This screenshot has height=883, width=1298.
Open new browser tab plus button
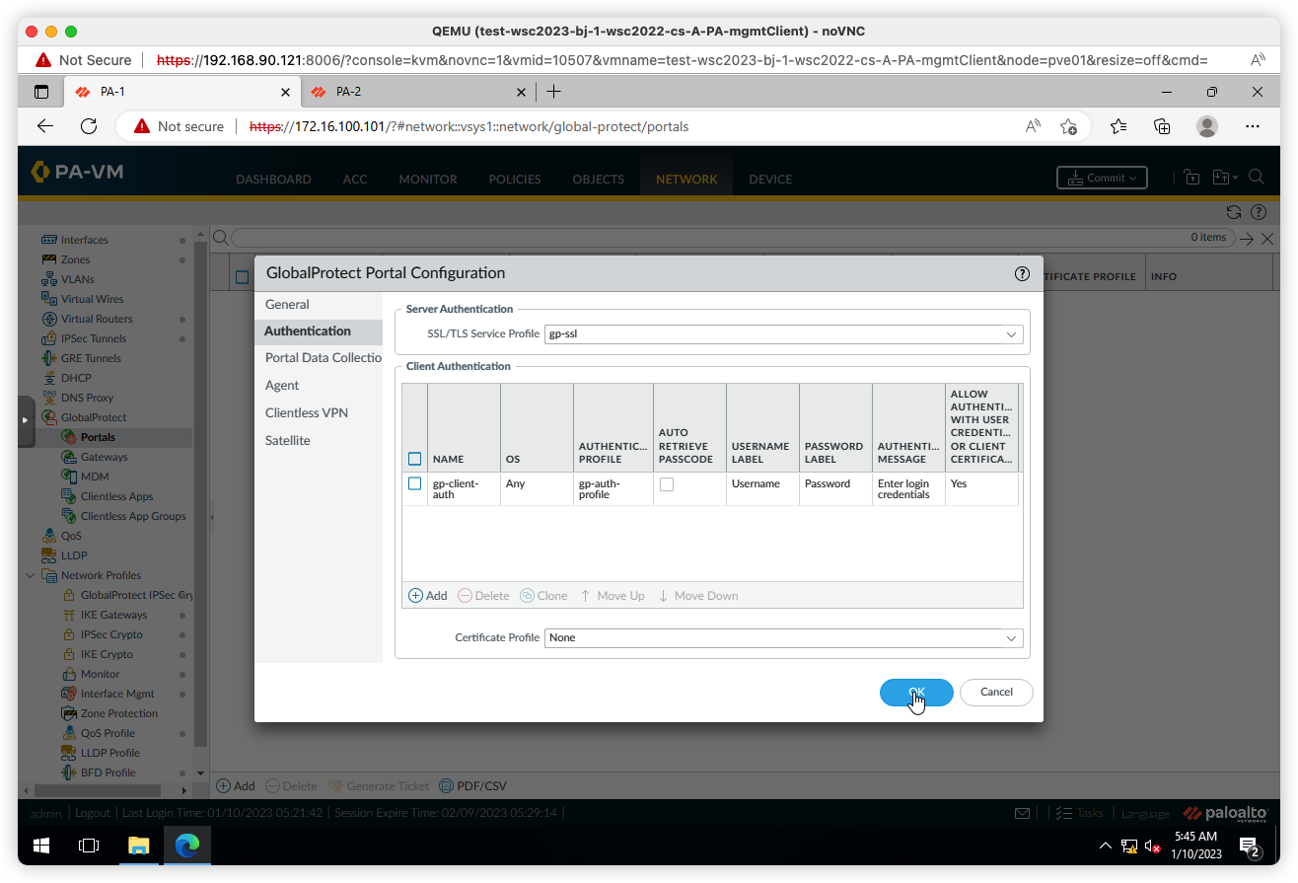tap(554, 92)
